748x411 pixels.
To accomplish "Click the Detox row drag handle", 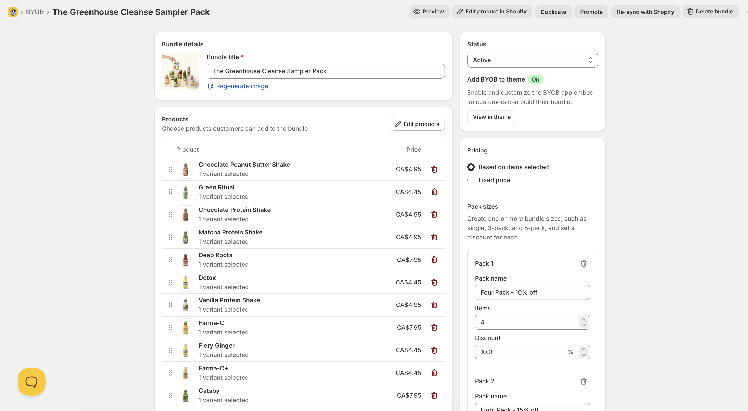I will coord(170,282).
